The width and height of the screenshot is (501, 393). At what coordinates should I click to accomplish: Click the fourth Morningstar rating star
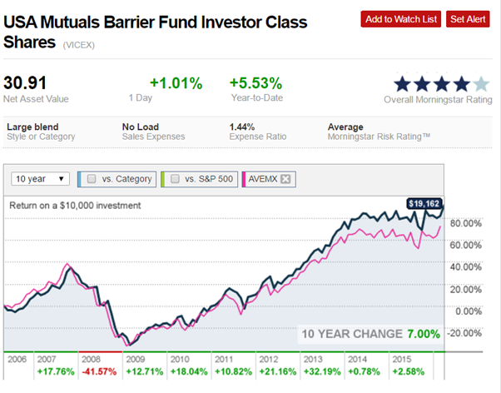coord(462,83)
